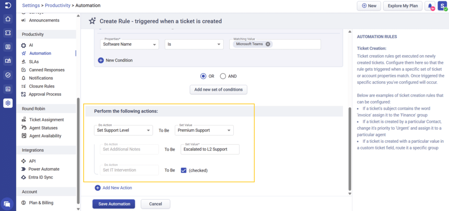Click the main form vertical scrollbar
The height and width of the screenshot is (211, 449).
pos(349,149)
